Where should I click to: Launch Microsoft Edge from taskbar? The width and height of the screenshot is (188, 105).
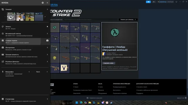pyautogui.click(x=81, y=103)
